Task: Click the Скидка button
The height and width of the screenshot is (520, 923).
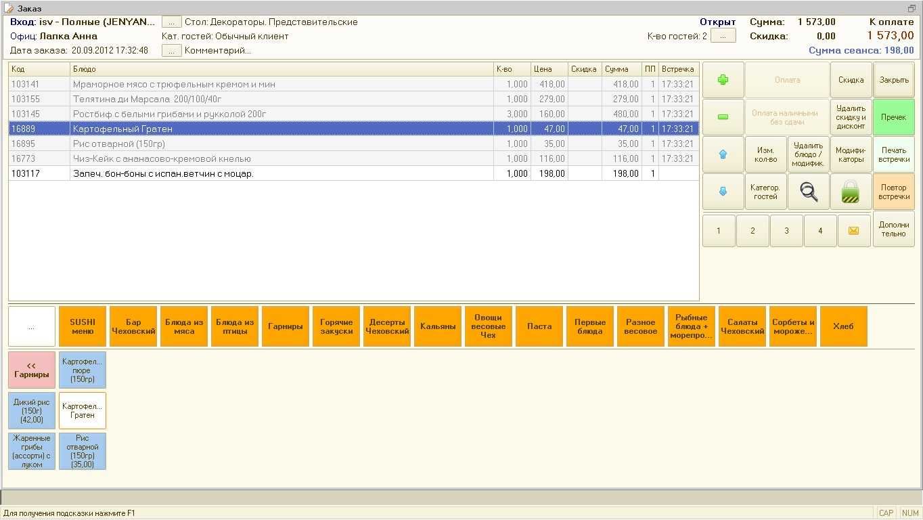Action: 851,80
